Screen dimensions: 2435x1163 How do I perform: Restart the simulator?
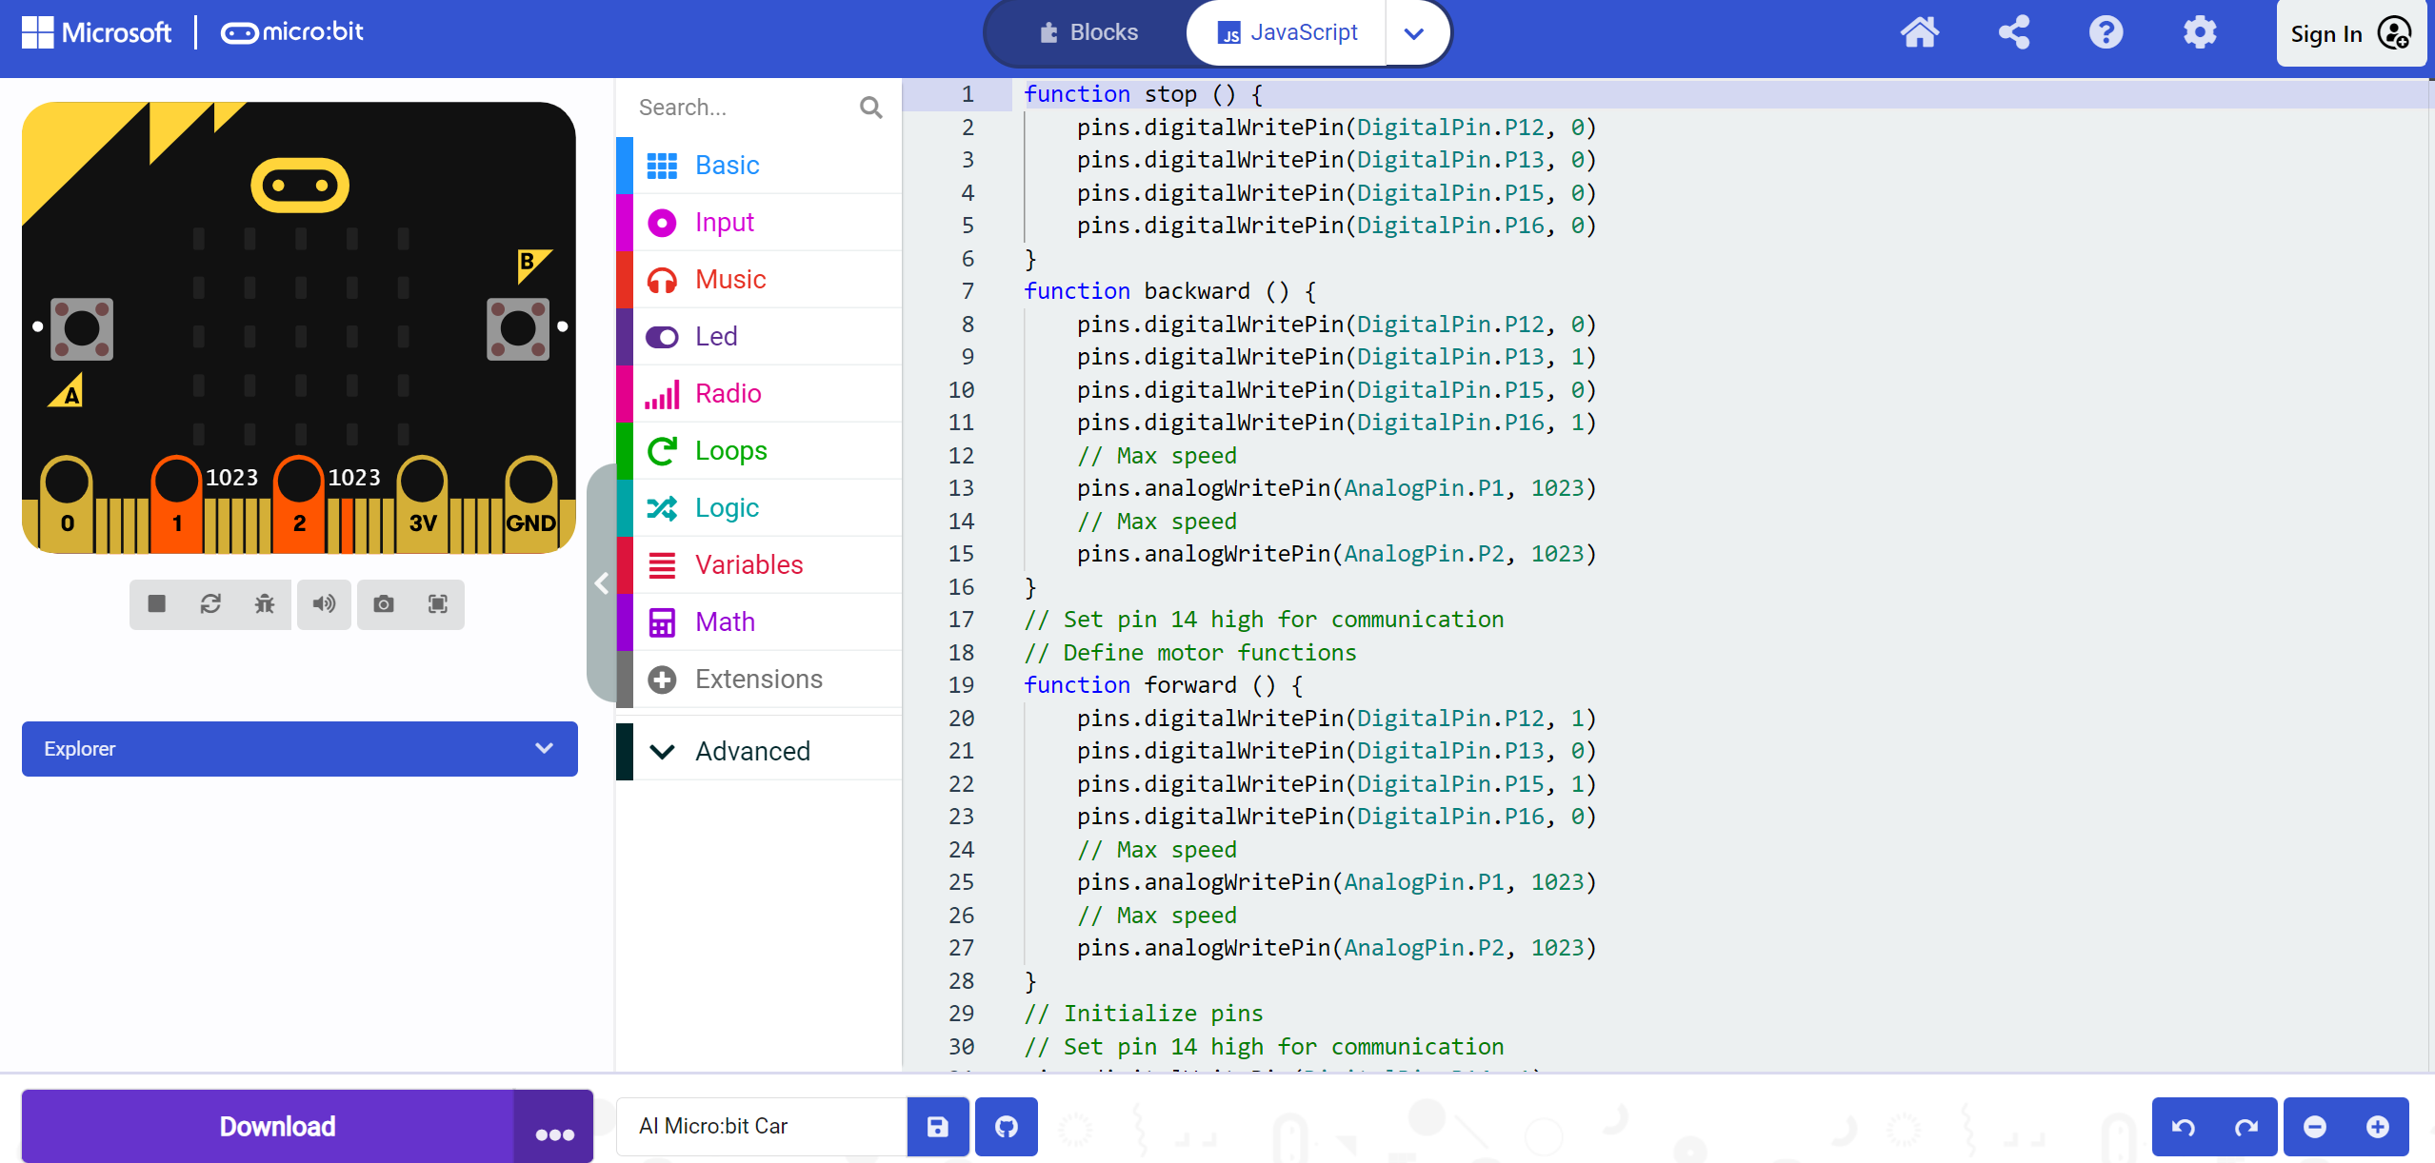point(210,603)
